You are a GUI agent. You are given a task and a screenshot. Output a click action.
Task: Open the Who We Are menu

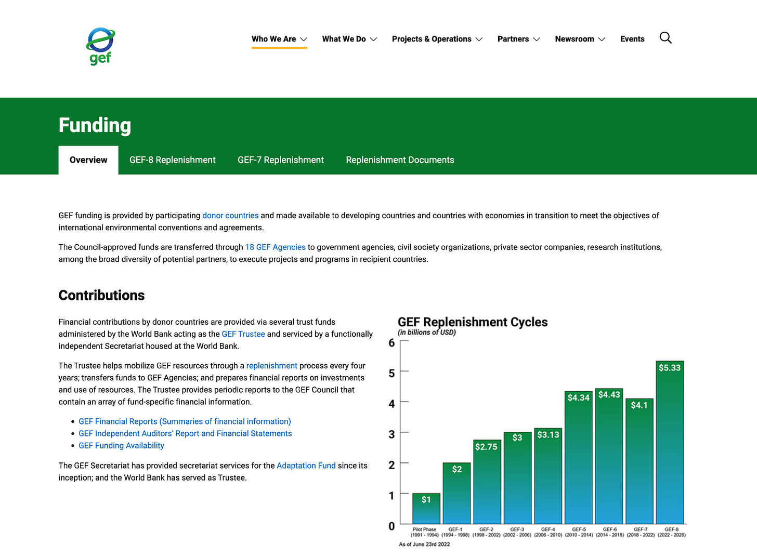click(x=274, y=39)
